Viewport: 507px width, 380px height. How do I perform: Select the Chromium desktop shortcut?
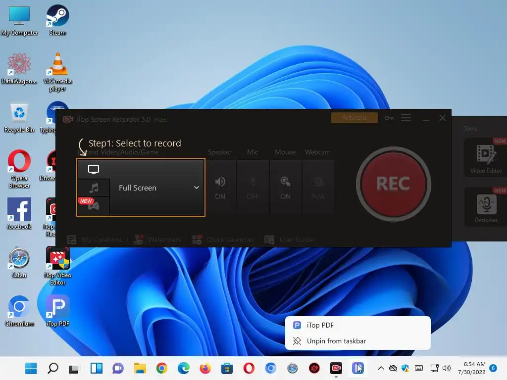click(x=19, y=311)
